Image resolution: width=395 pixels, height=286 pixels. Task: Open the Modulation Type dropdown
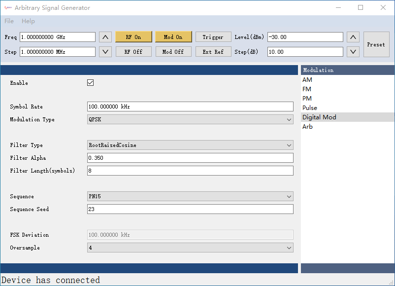coord(190,119)
